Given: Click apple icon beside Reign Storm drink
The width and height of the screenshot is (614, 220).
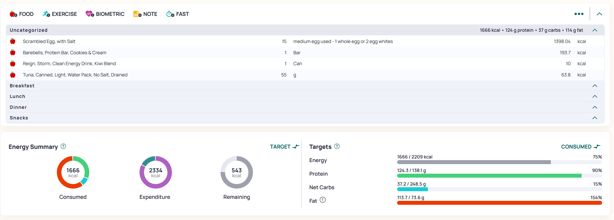Looking at the screenshot, I should (13, 64).
